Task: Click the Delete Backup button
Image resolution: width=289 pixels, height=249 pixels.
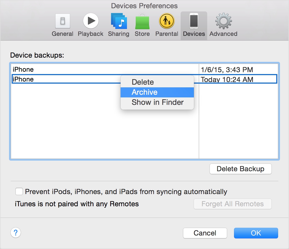Action: [x=240, y=169]
